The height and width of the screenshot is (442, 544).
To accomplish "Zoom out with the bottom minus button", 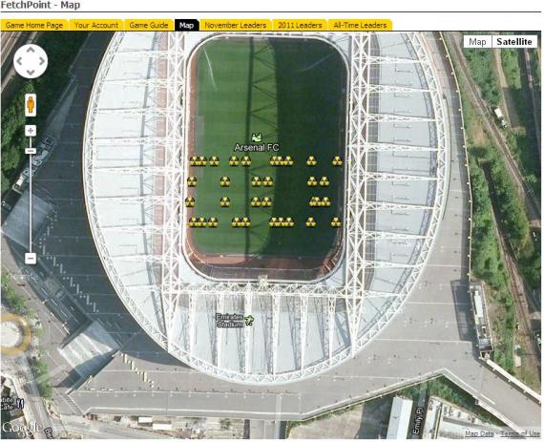I will click(x=31, y=259).
